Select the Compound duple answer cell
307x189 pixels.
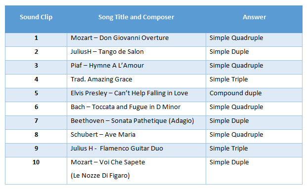click(x=254, y=95)
